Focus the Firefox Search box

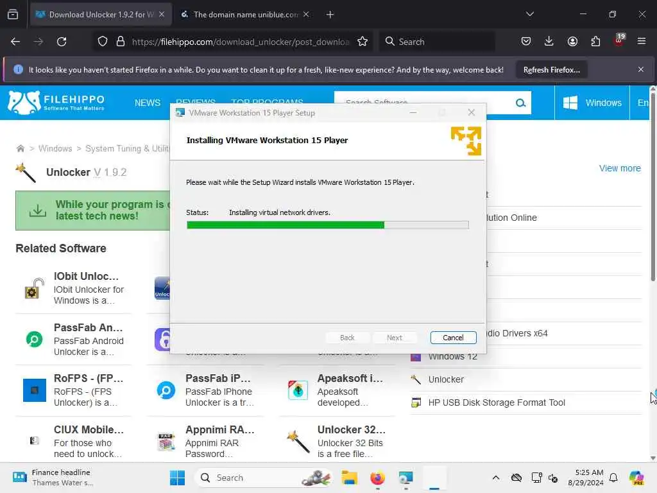point(437,42)
